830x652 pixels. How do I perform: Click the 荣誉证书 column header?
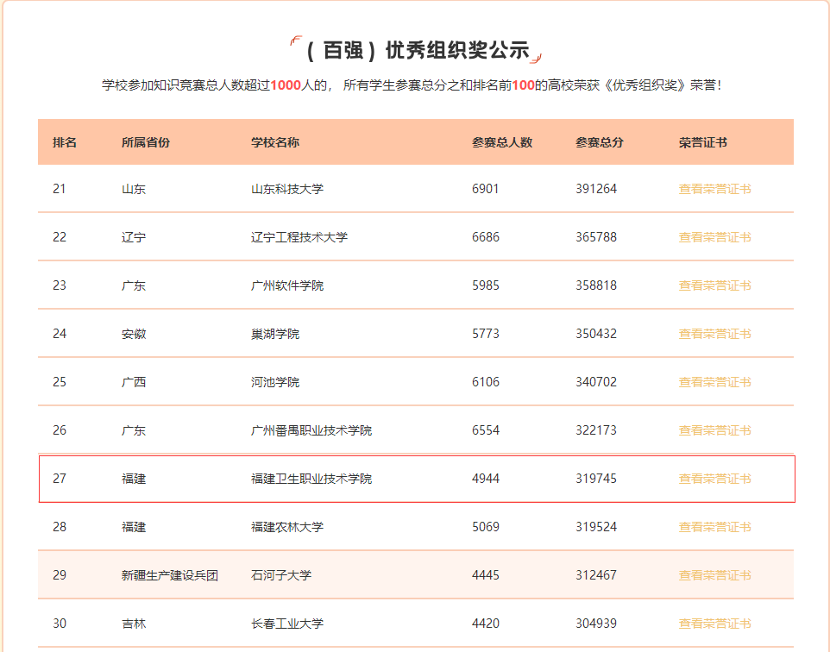pyautogui.click(x=702, y=142)
